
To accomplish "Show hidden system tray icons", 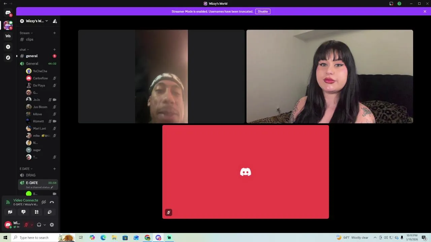I will [375, 238].
